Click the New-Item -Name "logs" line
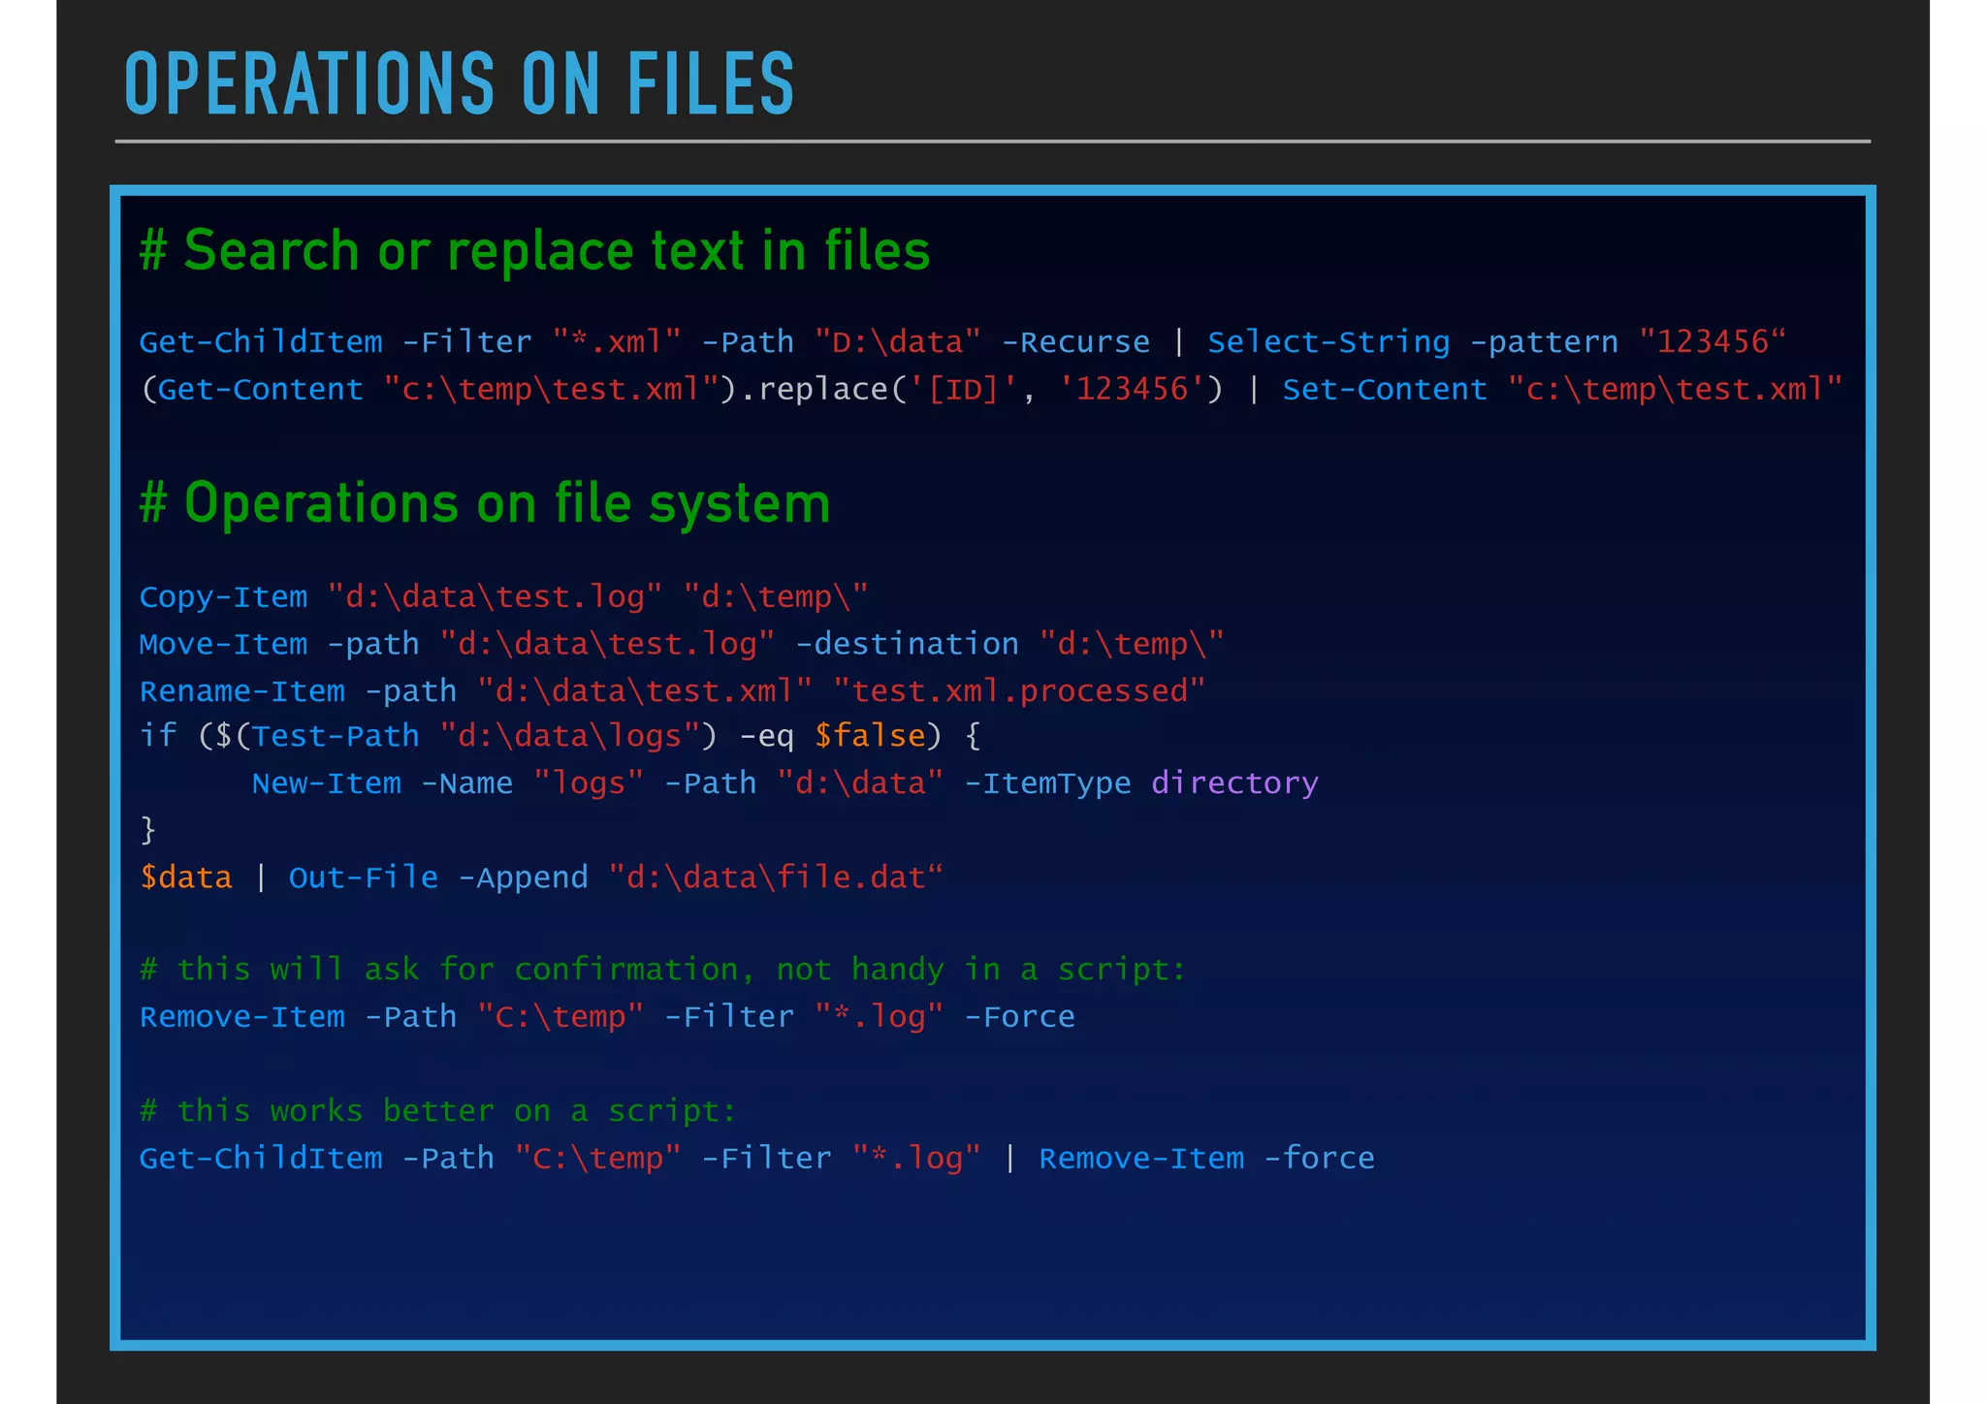Screen dimensions: 1986x1404 785,783
